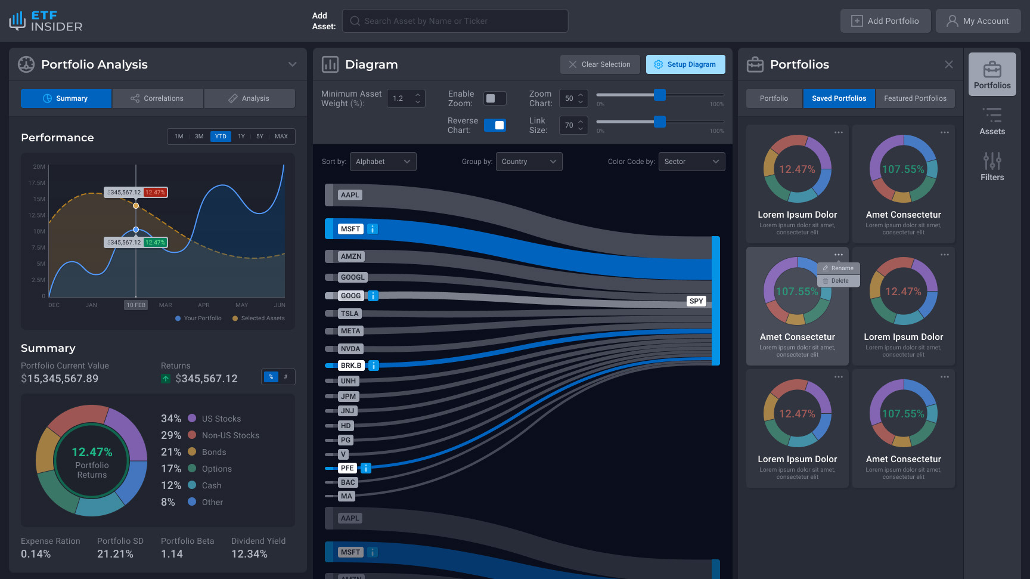Switch to Summary tab
1030x579 pixels.
(x=66, y=98)
